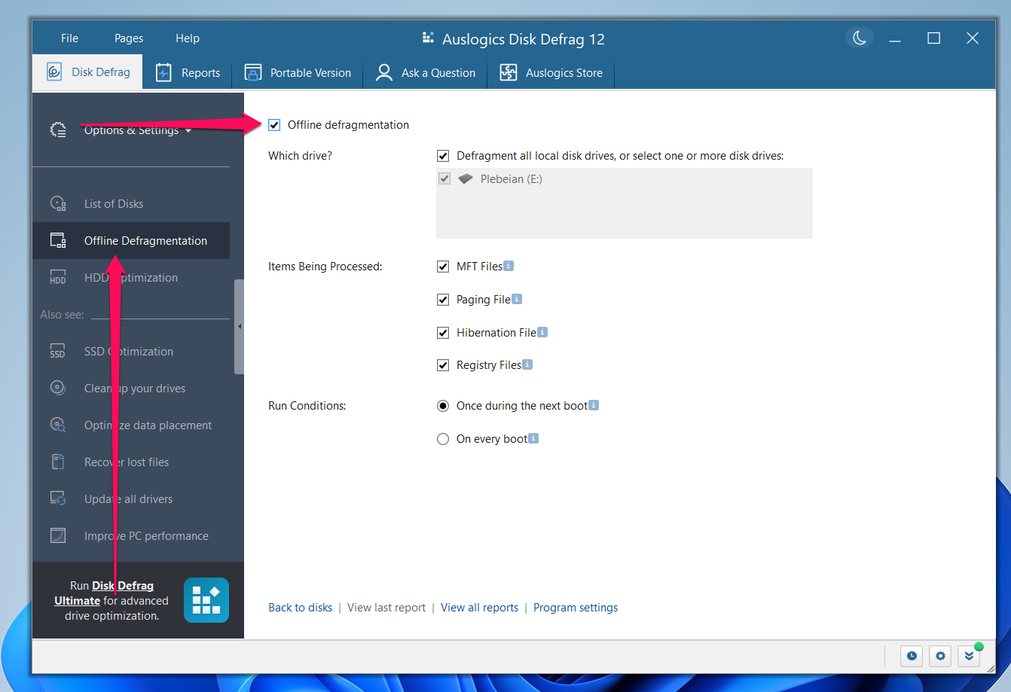Collapse the sidebar using its chevron arrow
The width and height of the screenshot is (1011, 692).
tap(240, 327)
